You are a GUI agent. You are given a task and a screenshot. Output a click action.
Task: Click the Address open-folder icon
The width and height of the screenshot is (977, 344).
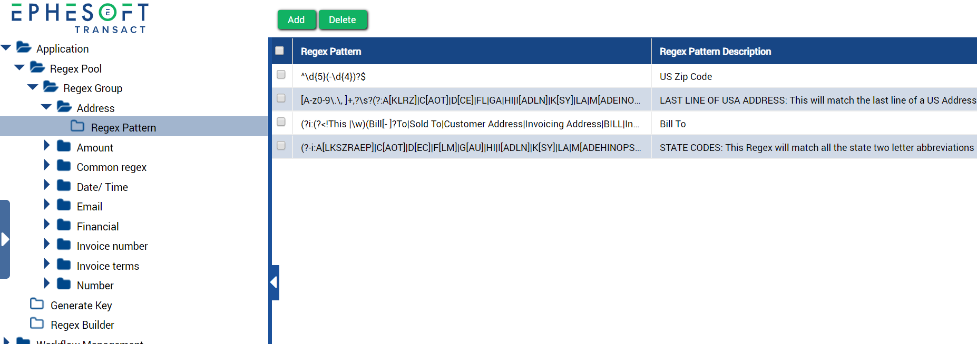pos(64,107)
